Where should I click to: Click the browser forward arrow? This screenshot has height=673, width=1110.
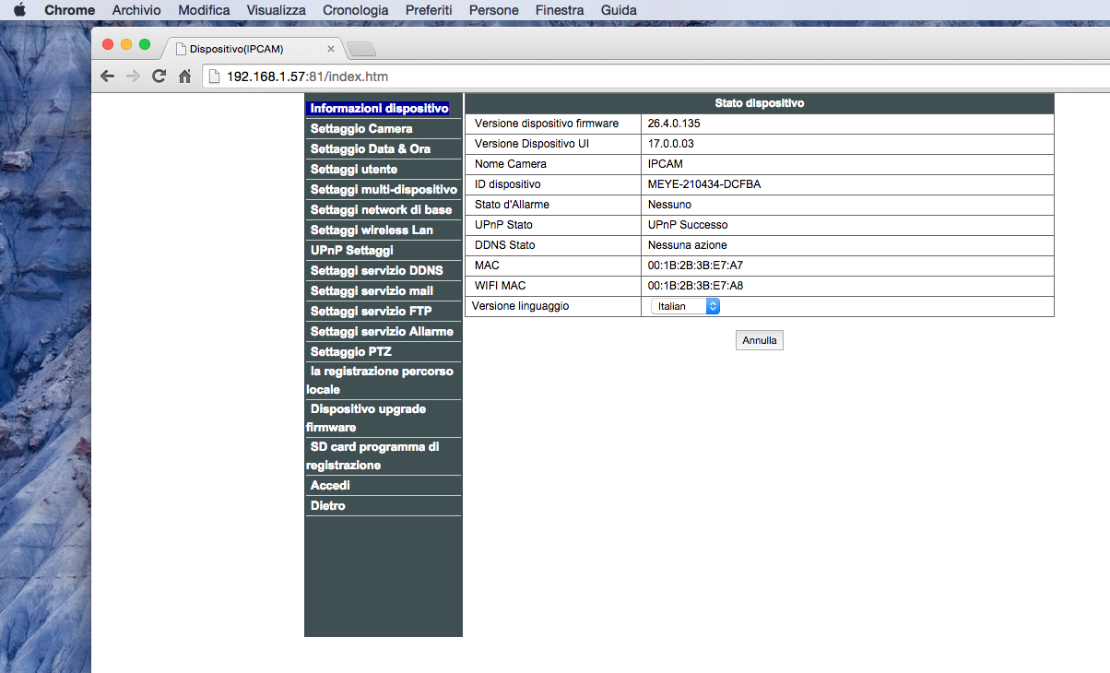[133, 77]
